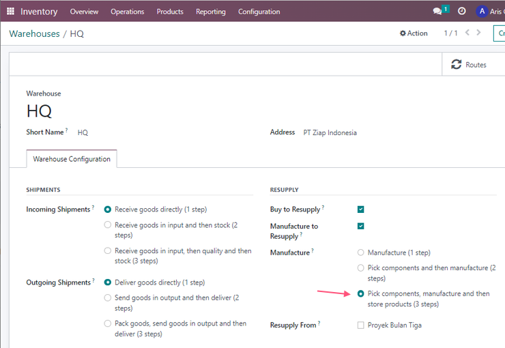This screenshot has width=505, height=348.
Task: Select Manufacture (1 step) option
Action: tap(361, 252)
